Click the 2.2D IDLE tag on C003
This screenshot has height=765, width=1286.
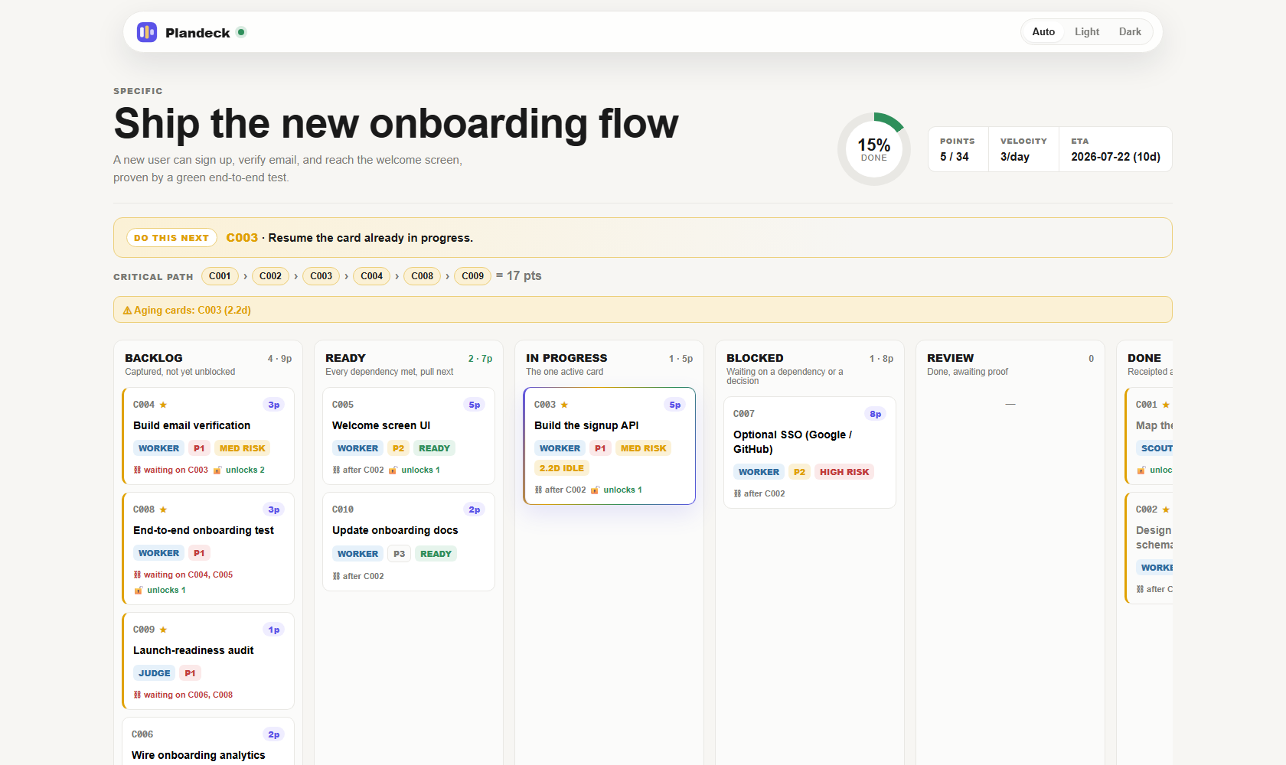pos(561,468)
